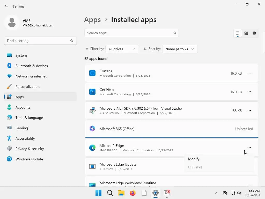Image resolution: width=265 pixels, height=199 pixels.
Task: Switch to table view layout
Action: [x=254, y=33]
